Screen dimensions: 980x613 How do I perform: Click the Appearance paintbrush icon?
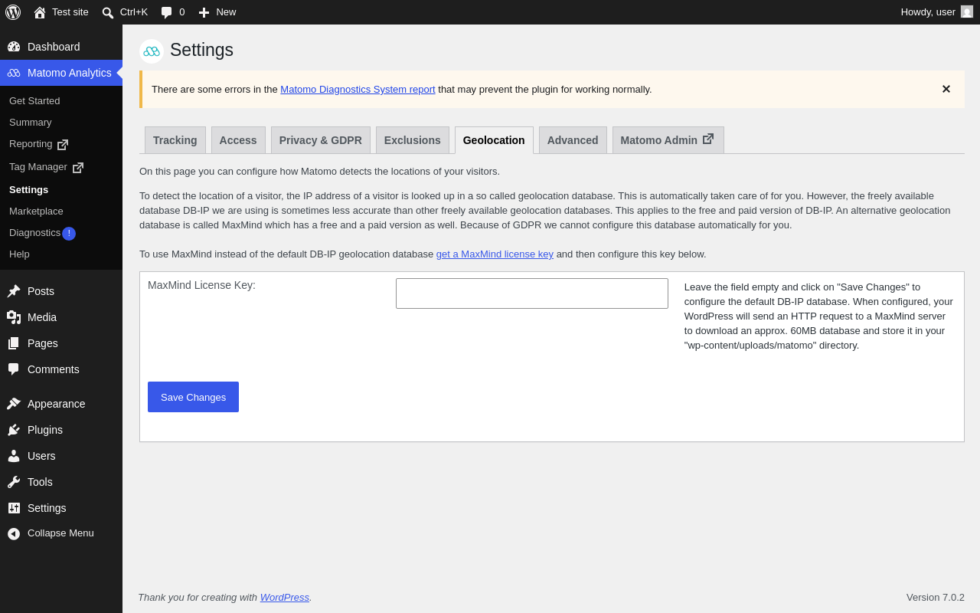[x=14, y=404]
